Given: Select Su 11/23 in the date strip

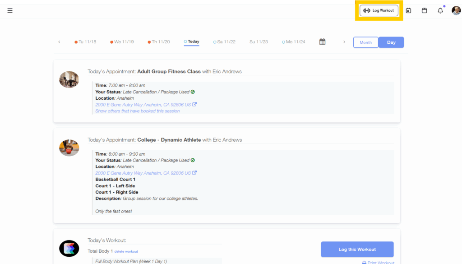Looking at the screenshot, I should pos(259,42).
